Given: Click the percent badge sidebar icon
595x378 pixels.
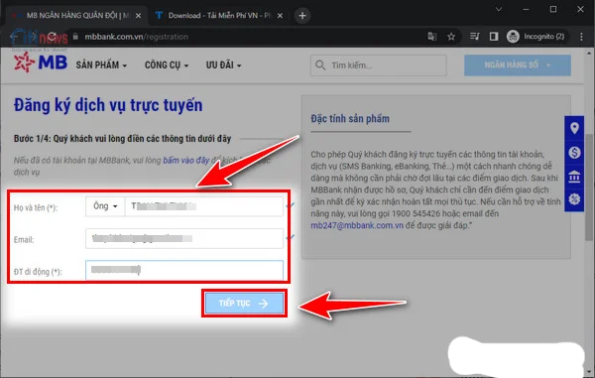Looking at the screenshot, I should pos(574,198).
